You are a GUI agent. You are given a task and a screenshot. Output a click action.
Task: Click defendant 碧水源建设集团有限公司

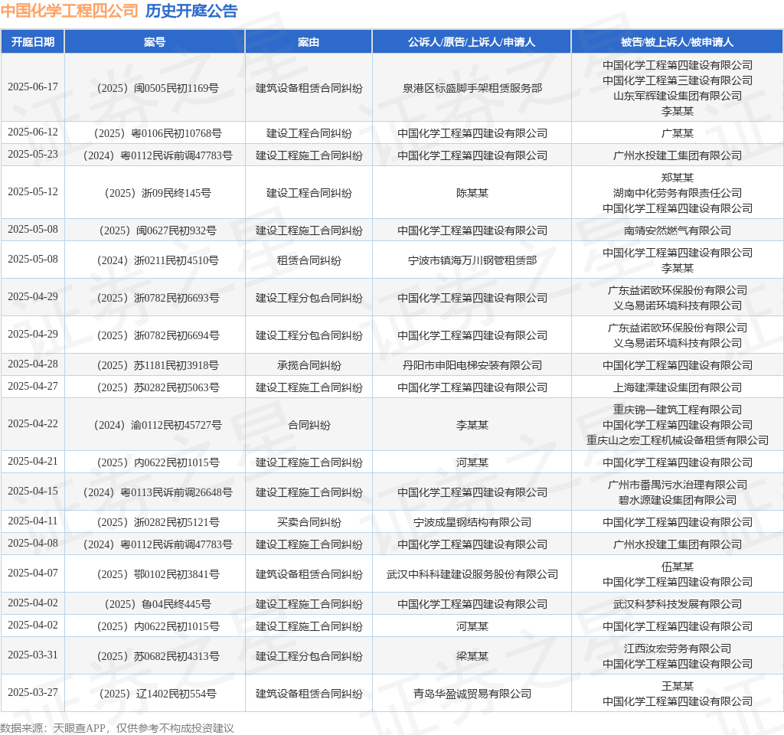678,499
